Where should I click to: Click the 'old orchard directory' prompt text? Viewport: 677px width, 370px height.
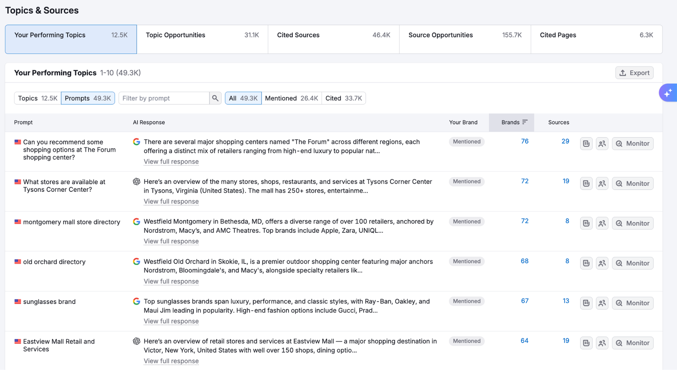(54, 262)
